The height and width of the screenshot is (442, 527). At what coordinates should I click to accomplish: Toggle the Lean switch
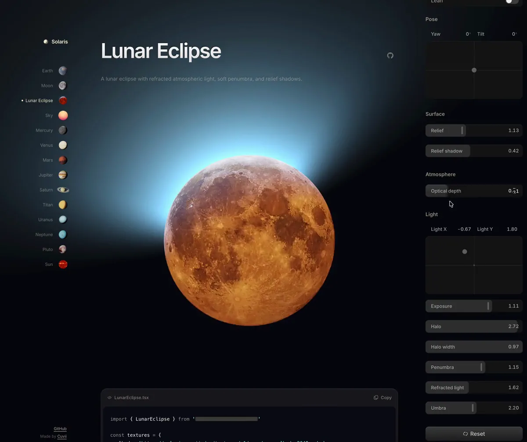(512, 1)
